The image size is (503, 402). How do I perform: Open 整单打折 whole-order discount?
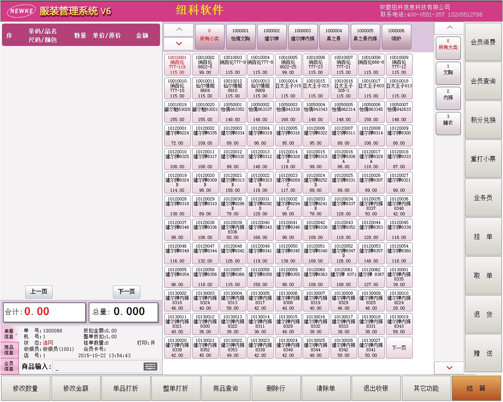176,388
